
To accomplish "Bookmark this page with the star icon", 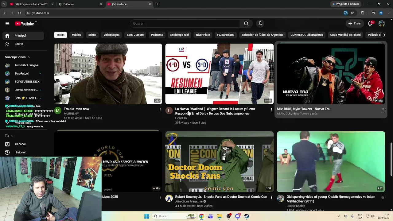I will click(x=352, y=13).
